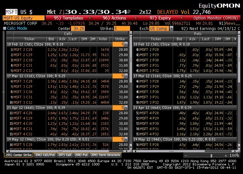243x174 pixels.
Task: Select put row 56) MSFT 5 P28
Action: tap(185, 145)
